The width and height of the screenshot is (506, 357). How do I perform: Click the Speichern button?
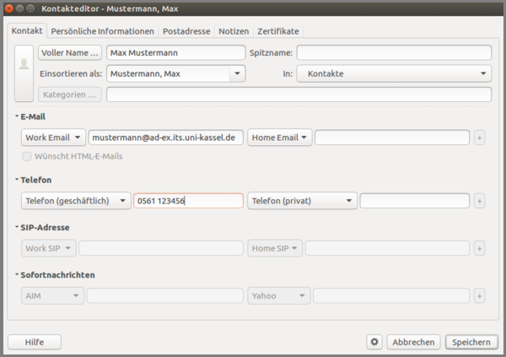pyautogui.click(x=471, y=342)
